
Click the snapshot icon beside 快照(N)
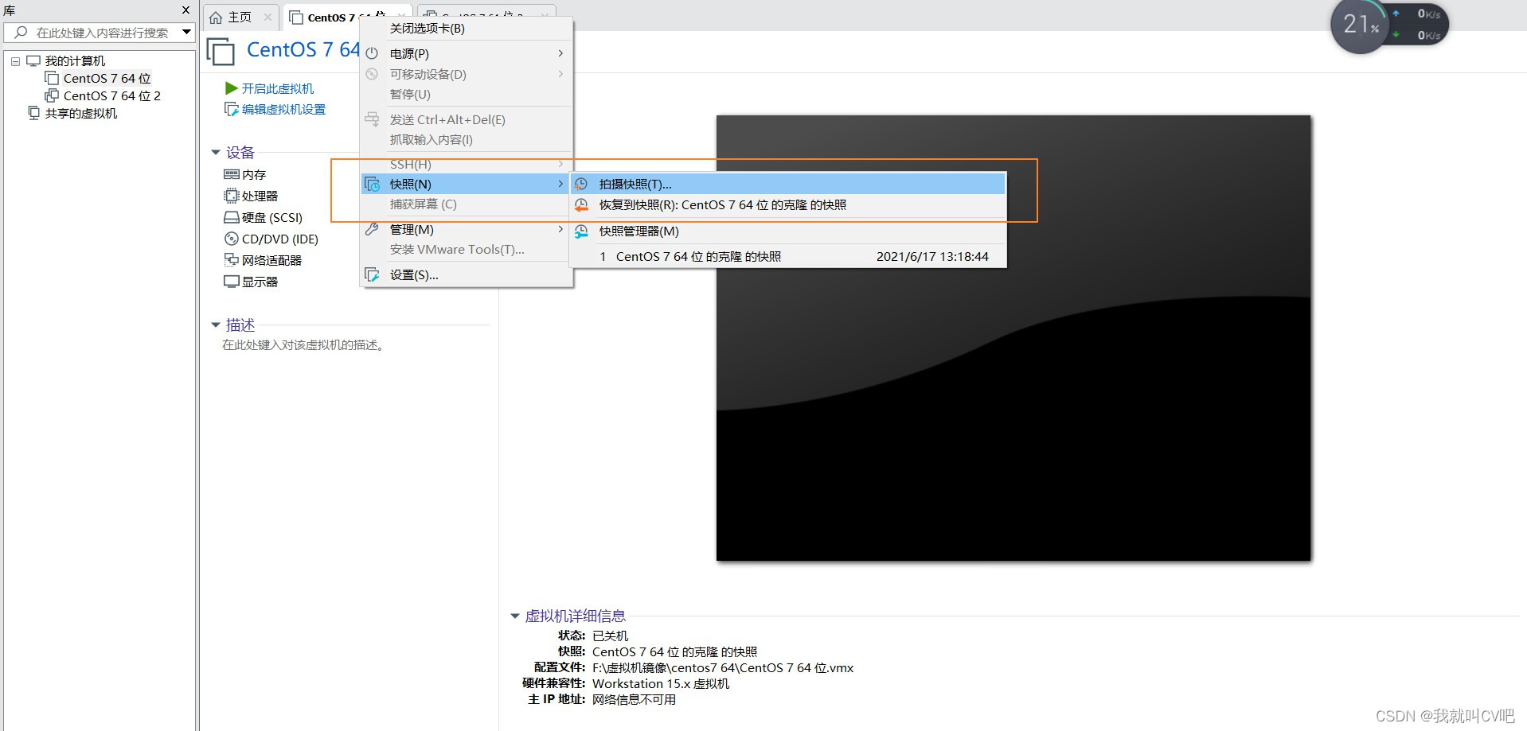372,185
